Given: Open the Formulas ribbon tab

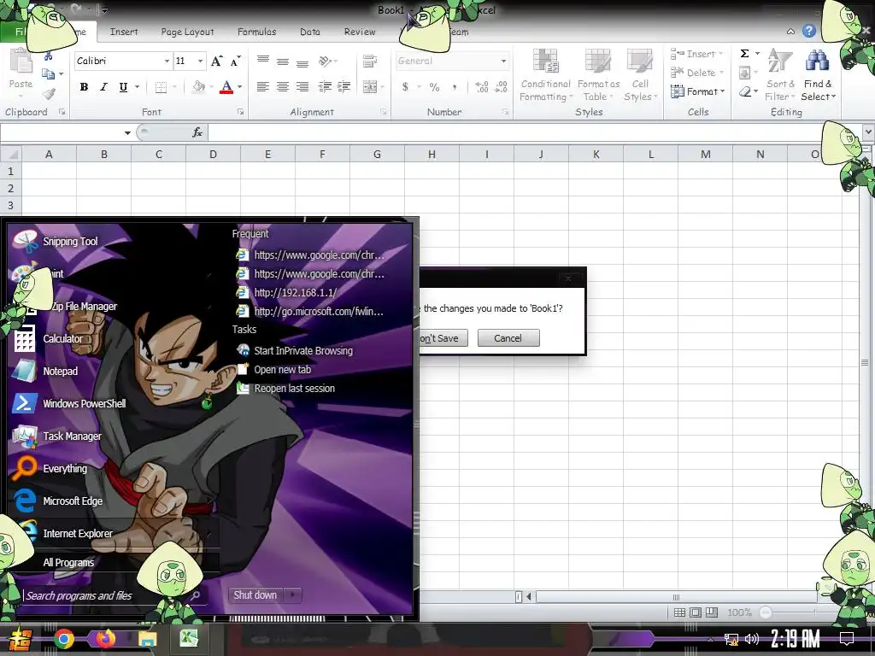Looking at the screenshot, I should pos(256,32).
